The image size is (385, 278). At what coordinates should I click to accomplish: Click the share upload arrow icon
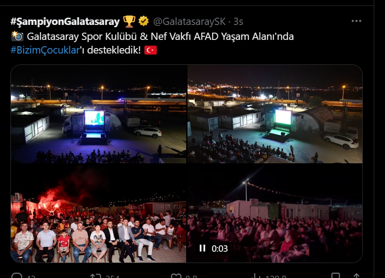click(x=356, y=276)
